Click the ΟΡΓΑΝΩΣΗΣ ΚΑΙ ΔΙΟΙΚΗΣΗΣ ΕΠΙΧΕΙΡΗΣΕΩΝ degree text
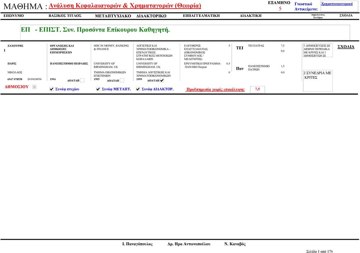 [x=62, y=49]
